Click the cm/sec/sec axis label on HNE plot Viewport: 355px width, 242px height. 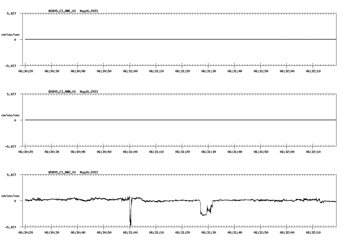point(11,34)
